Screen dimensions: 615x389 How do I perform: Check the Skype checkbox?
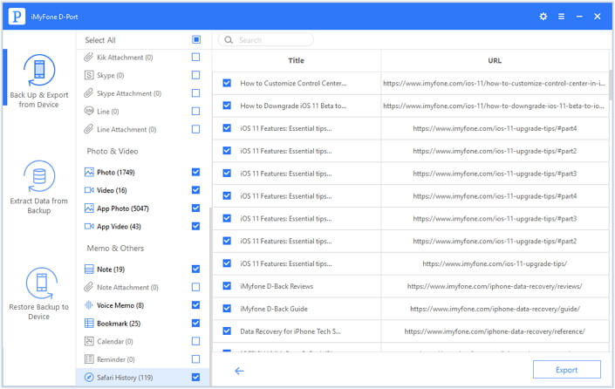pyautogui.click(x=195, y=75)
